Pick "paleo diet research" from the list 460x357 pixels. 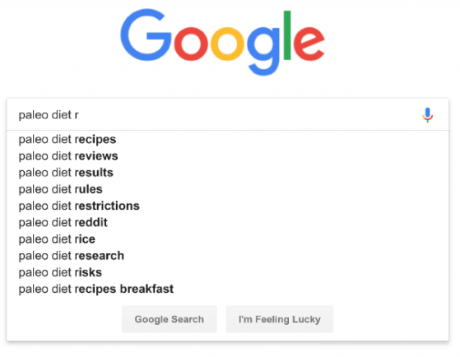[72, 256]
